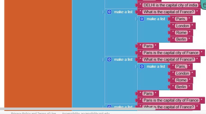Viewport: 206px width, 114px height.
Task: Click gear on bottom partially hidden make a list block
Action: click(x=109, y=107)
